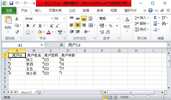Open the 文件 file tab

(9, 11)
